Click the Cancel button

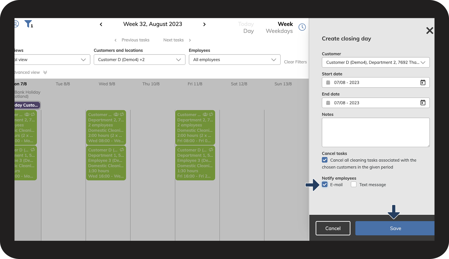tap(333, 228)
